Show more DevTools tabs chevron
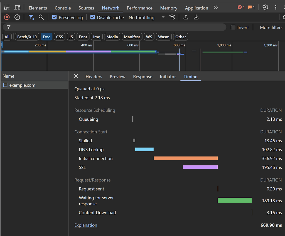Viewport: 285px width, 236px height. 216,8
